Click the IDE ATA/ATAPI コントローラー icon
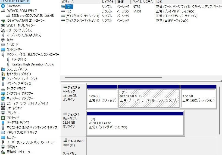The image size is (222, 155). pyautogui.click(x=3, y=21)
